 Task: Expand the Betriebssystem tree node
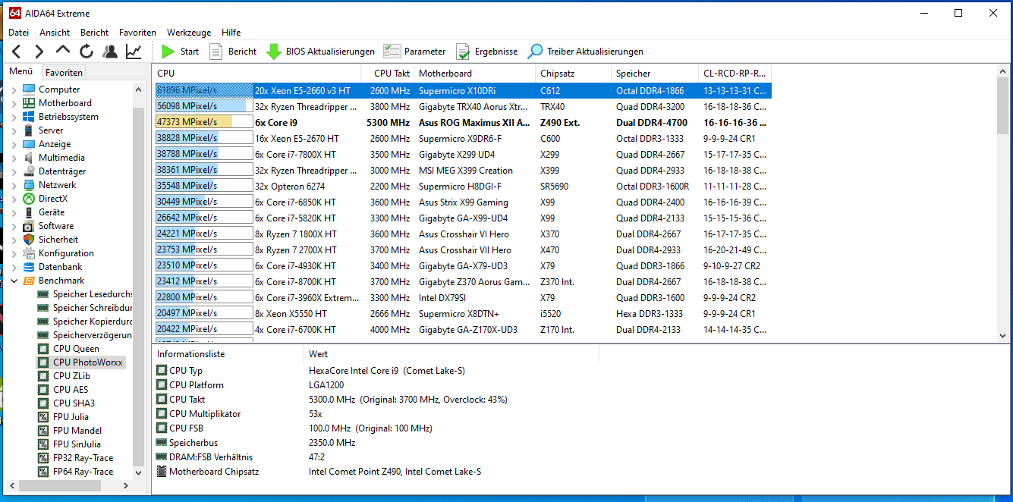[x=14, y=117]
